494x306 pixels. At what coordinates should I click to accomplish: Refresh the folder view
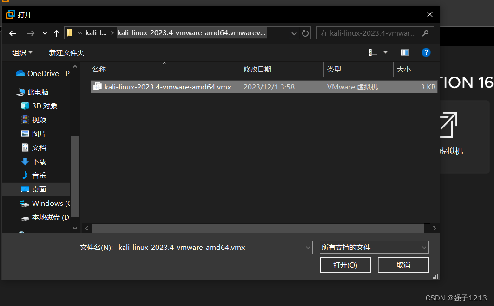pyautogui.click(x=306, y=33)
